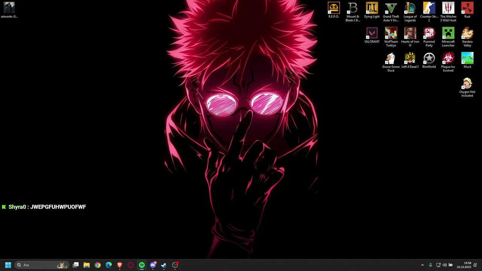Open the R.E.P.O. desktop shortcut
The image size is (482, 271).
coord(334,11)
